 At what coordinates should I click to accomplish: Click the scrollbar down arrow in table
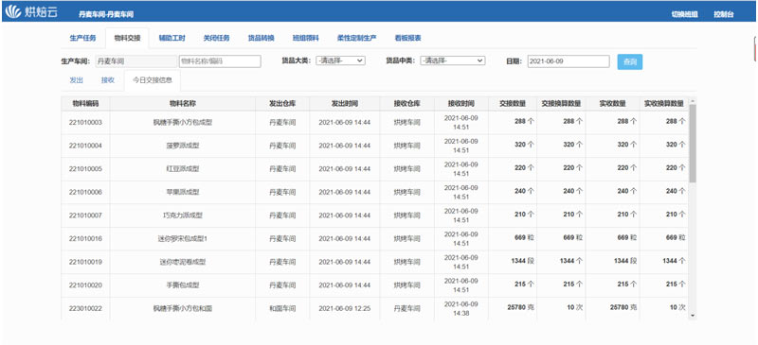[693, 316]
